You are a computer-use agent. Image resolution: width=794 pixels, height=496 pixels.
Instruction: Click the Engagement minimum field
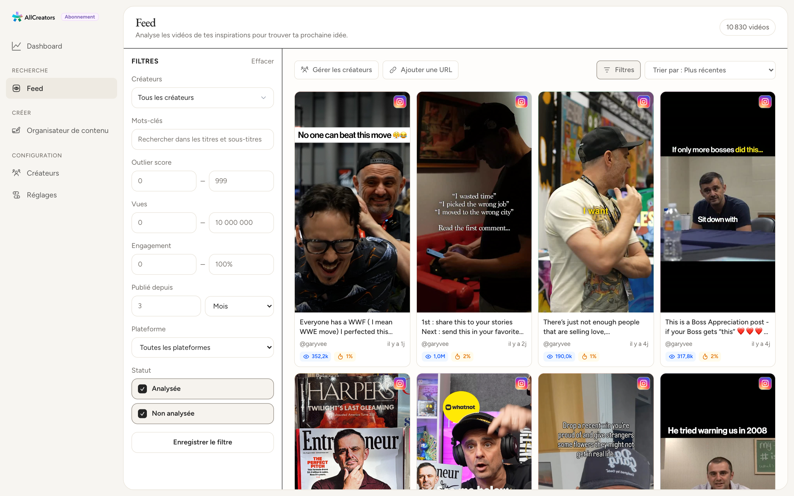pos(164,264)
